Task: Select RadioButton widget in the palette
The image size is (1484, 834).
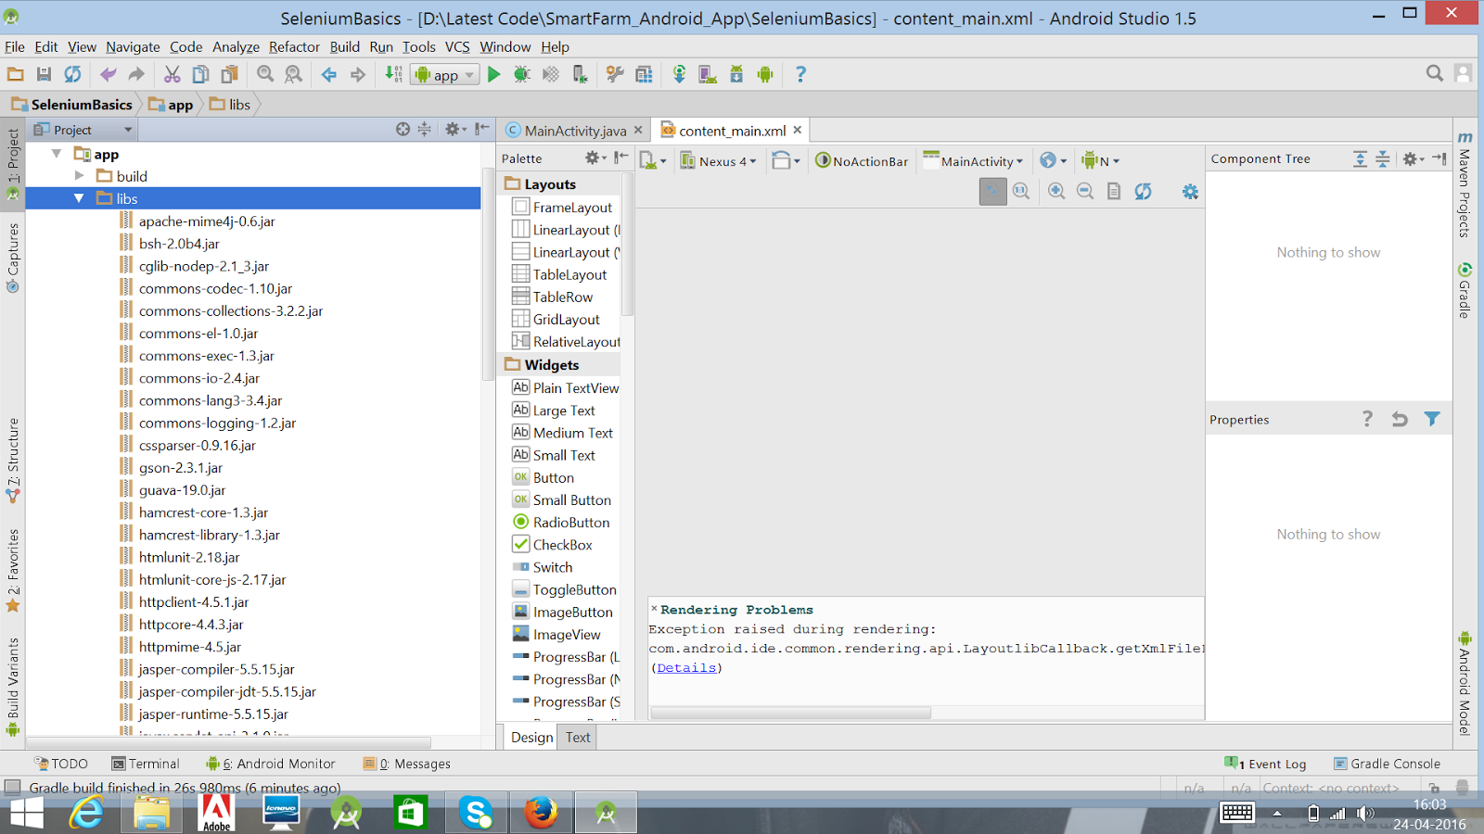Action: [562, 523]
